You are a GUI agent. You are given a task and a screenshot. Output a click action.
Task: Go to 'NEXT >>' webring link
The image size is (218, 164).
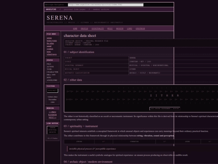pos(52,117)
